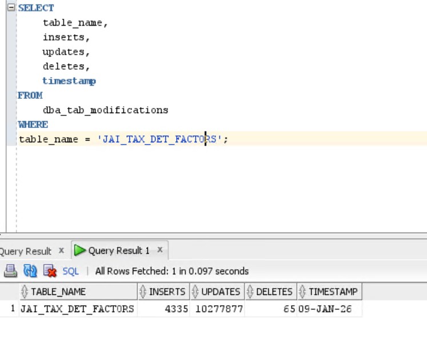Refresh the query results
The width and height of the screenshot is (427, 340).
pyautogui.click(x=30, y=271)
